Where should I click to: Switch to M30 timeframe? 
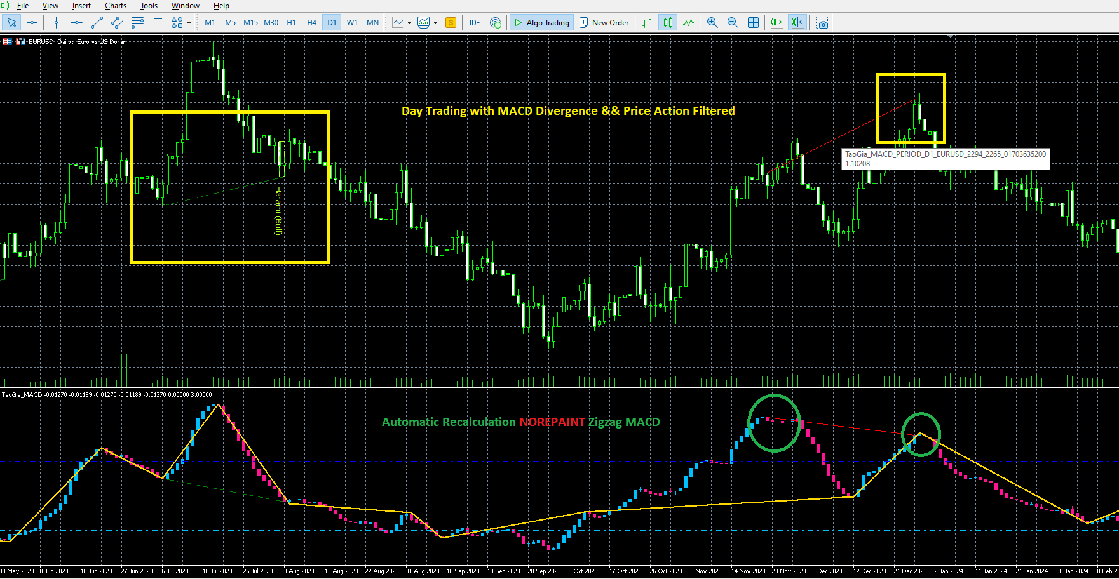coord(271,23)
